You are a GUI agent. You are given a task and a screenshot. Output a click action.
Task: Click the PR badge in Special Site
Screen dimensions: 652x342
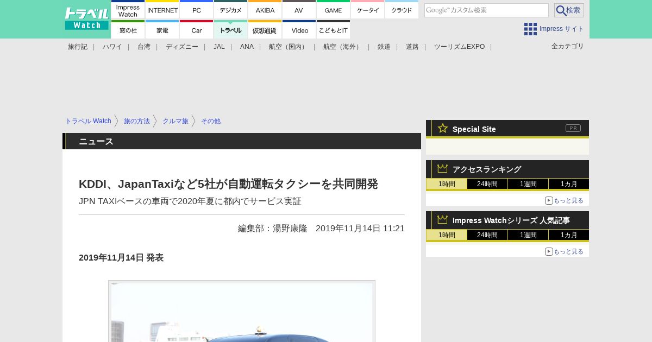click(573, 128)
